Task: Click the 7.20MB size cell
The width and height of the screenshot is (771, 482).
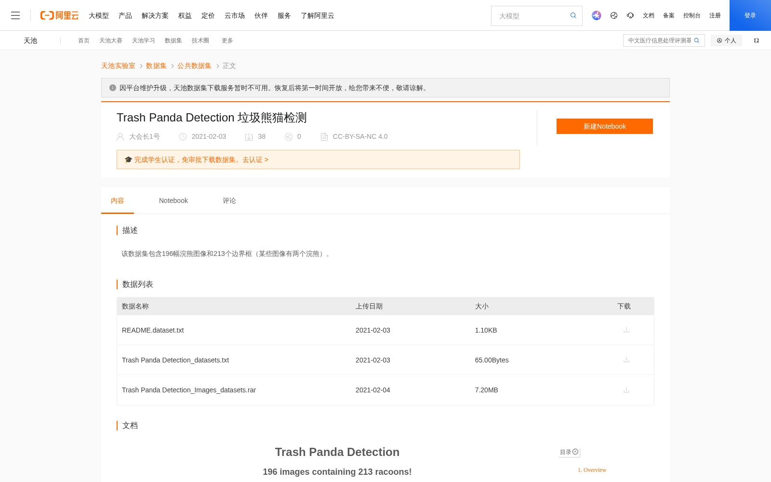Action: 487,390
